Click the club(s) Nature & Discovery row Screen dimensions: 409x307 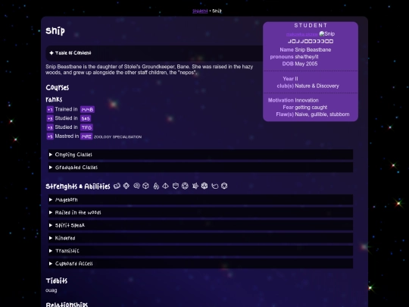click(x=308, y=86)
